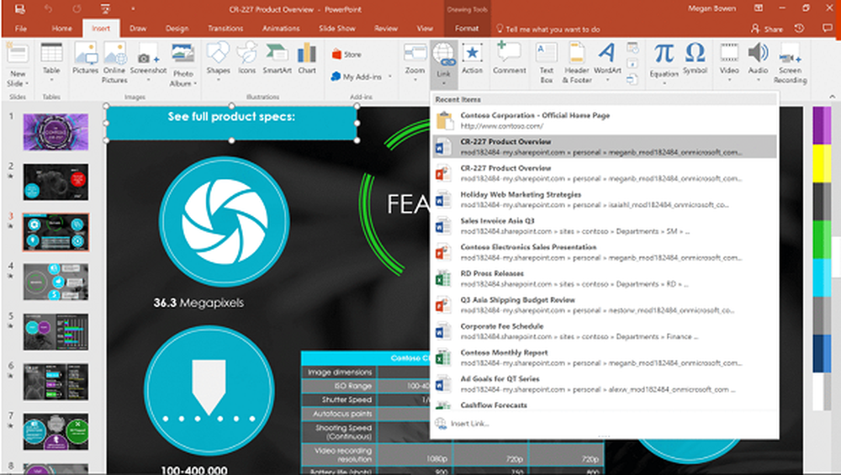Screen dimensions: 841x475
Task: Insert a Chart
Action: point(307,59)
